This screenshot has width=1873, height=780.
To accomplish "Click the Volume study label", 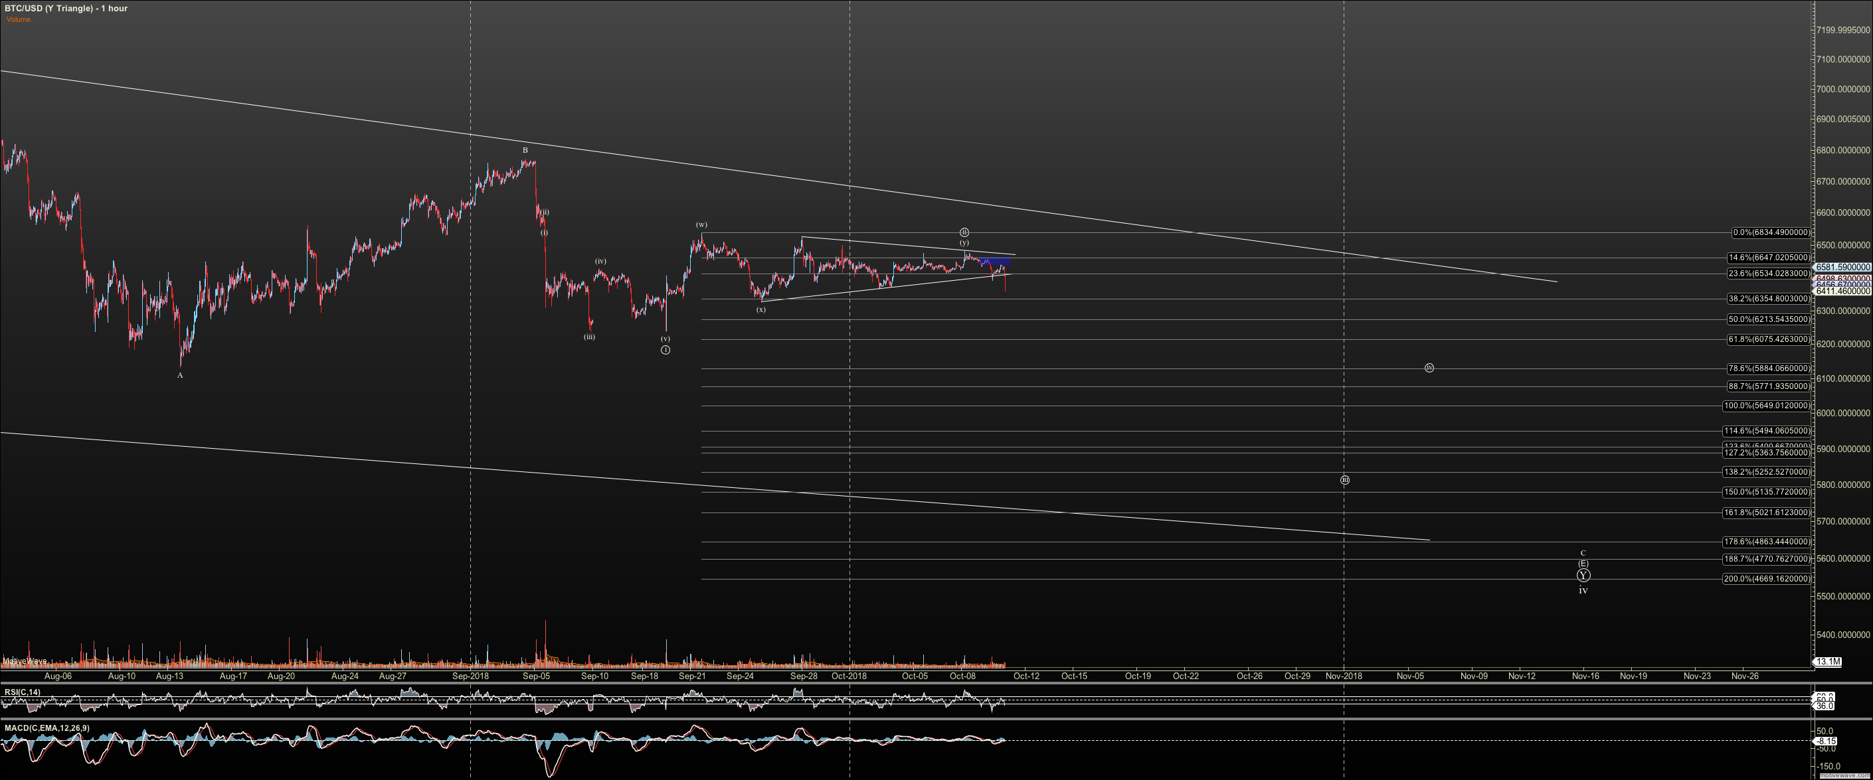I will [x=18, y=20].
